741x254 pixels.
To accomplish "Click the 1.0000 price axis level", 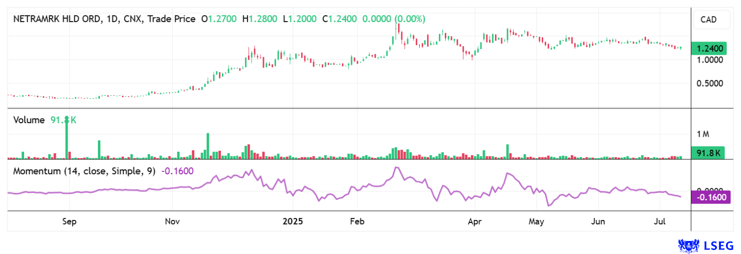I will (x=709, y=60).
